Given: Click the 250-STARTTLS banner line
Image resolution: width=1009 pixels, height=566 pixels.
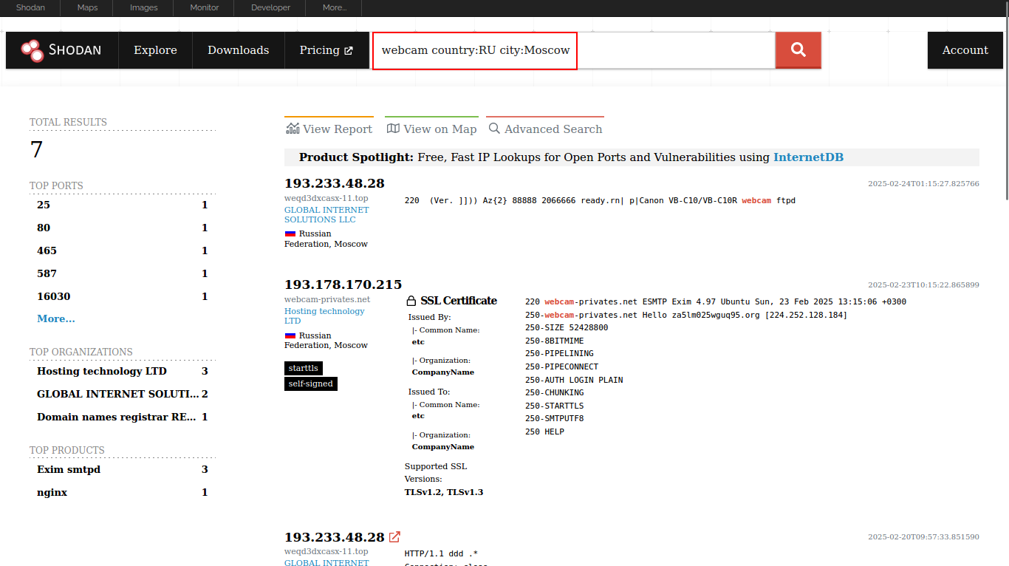Looking at the screenshot, I should (x=555, y=406).
